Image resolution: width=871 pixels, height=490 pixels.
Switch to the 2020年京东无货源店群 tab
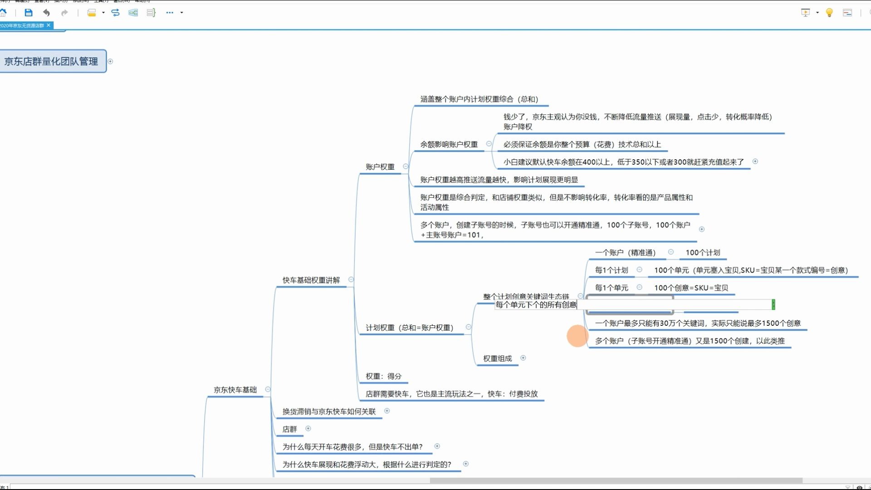click(x=22, y=25)
